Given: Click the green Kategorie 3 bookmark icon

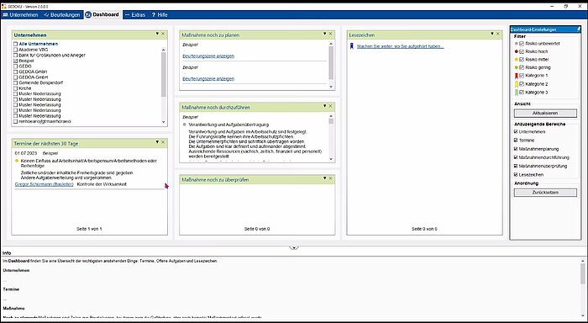Looking at the screenshot, I should tap(517, 93).
